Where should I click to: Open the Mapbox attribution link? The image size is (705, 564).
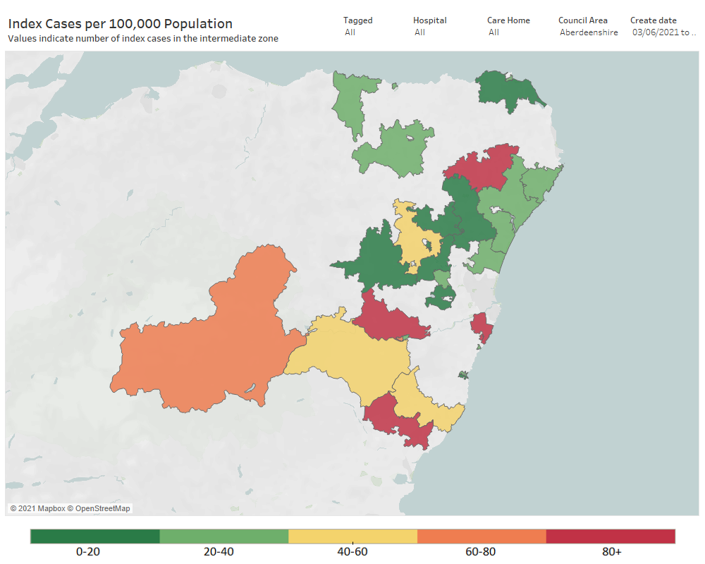pyautogui.click(x=37, y=508)
